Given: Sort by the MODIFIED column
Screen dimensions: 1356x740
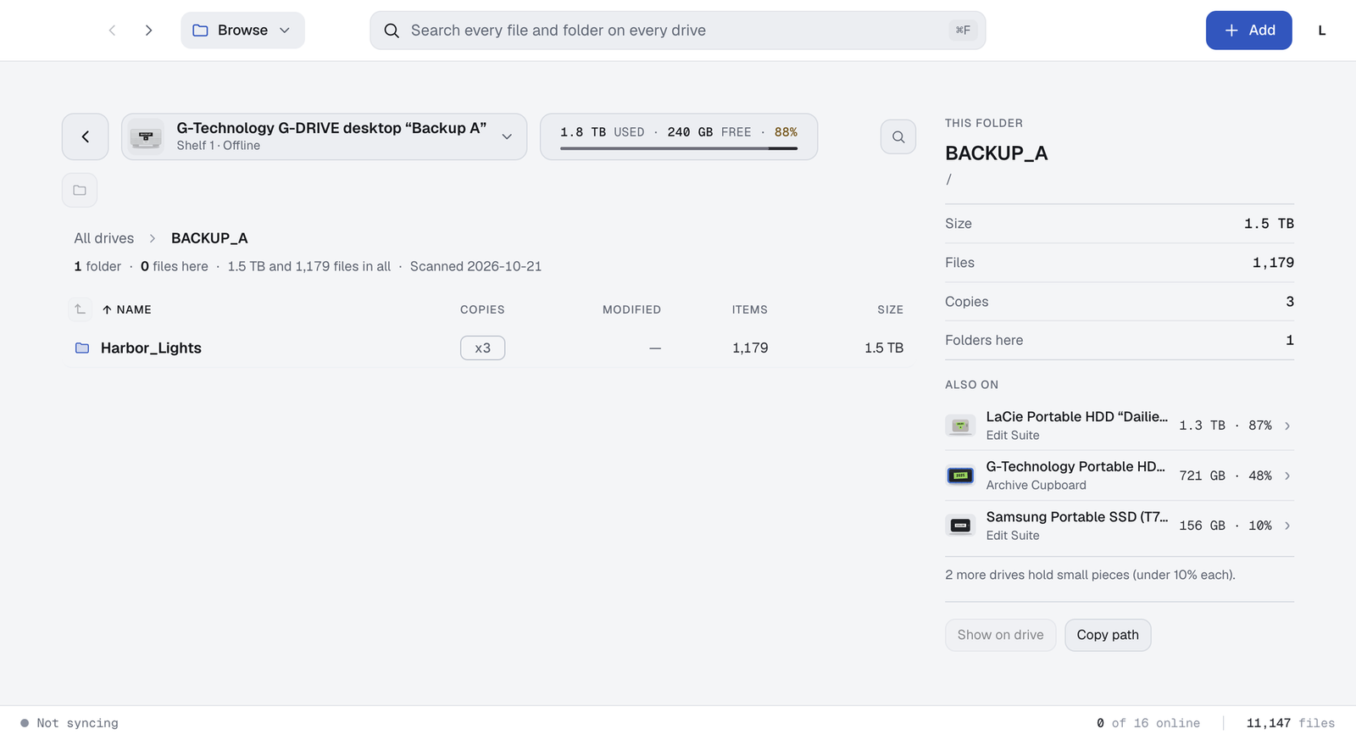Looking at the screenshot, I should (631, 309).
